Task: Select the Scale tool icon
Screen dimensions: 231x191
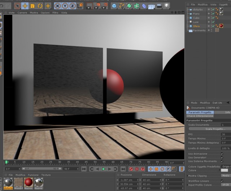Action: pyautogui.click(x=32, y=6)
